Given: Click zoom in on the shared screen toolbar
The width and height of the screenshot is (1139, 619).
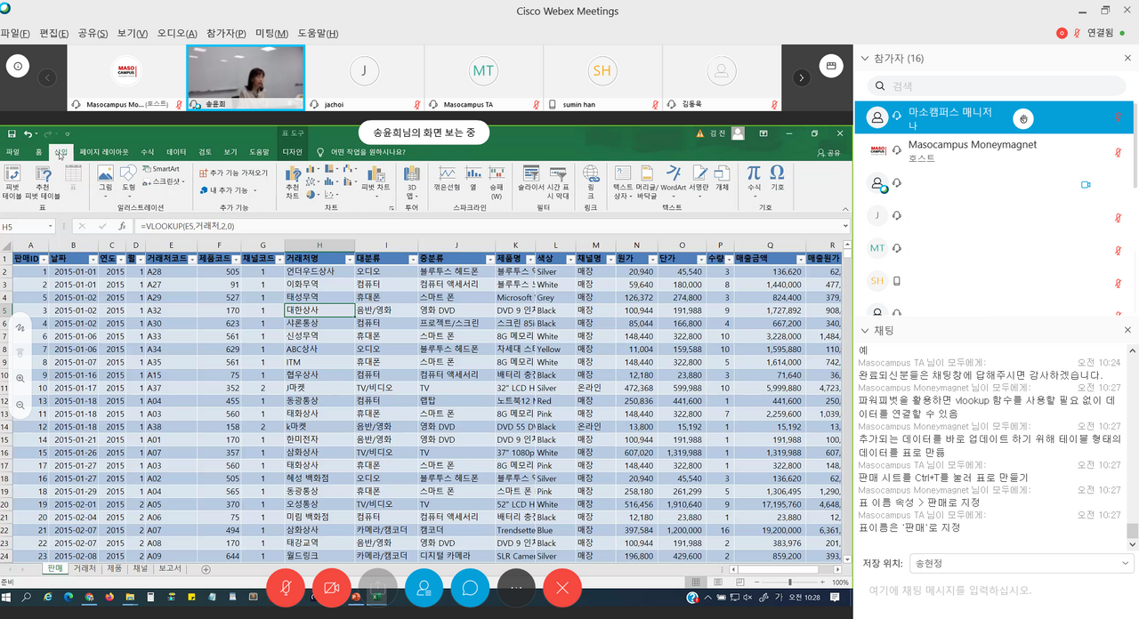Looking at the screenshot, I should click(x=20, y=378).
